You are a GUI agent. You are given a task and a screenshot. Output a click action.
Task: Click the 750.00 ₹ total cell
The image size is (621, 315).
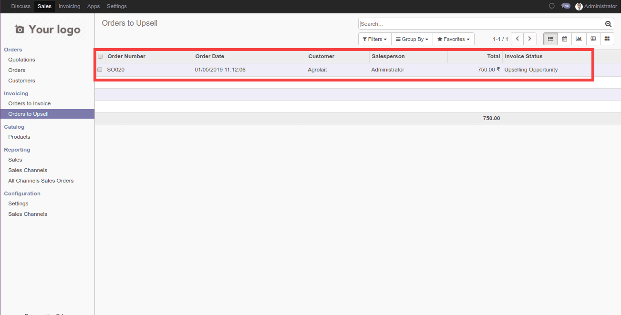489,70
